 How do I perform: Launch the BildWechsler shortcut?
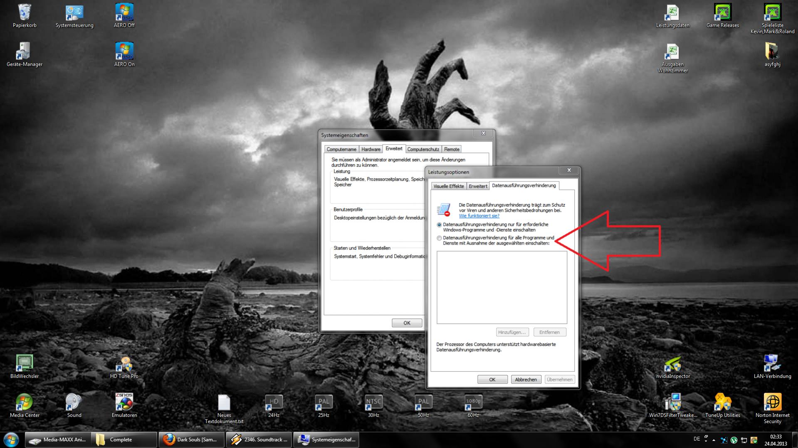(25, 367)
